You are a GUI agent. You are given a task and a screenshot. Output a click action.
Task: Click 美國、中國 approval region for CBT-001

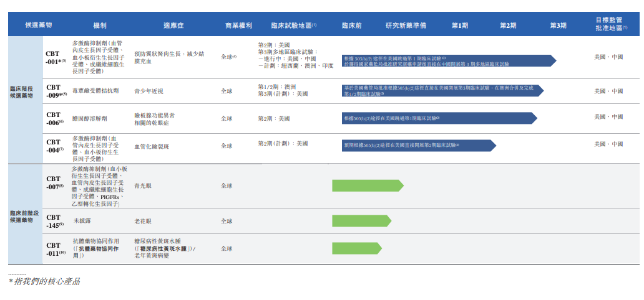tap(608, 57)
